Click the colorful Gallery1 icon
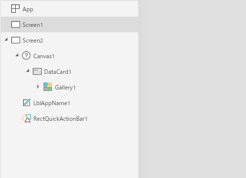The width and height of the screenshot is (246, 178). tap(48, 87)
